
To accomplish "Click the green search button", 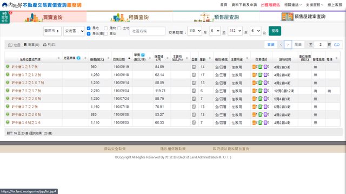I will tap(275, 31).
